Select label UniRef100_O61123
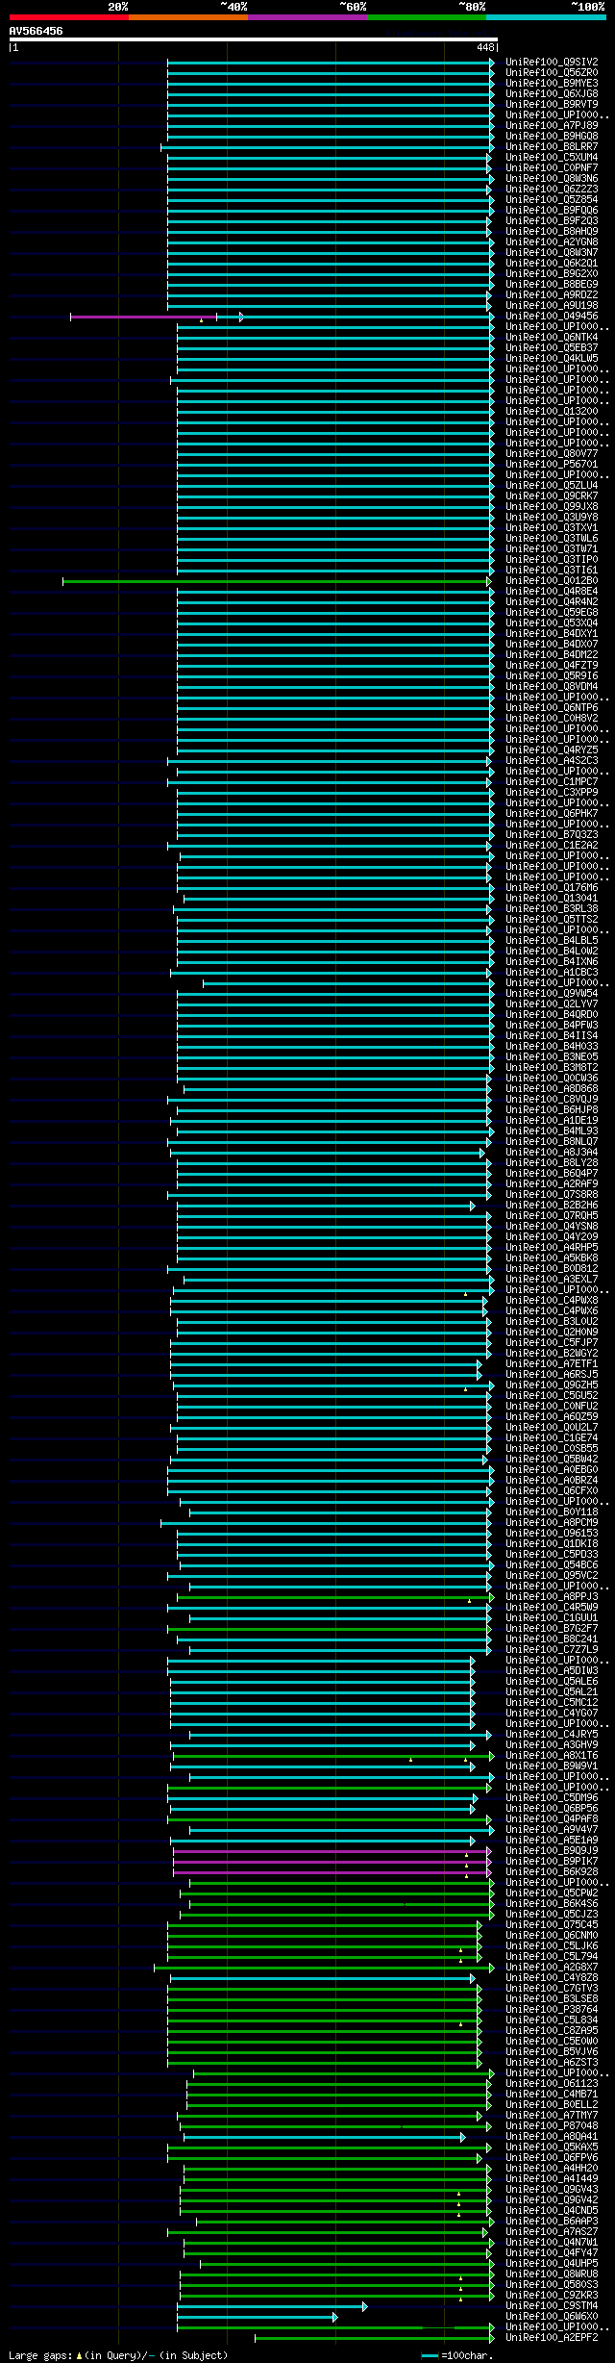The image size is (615, 2363). point(552,2083)
